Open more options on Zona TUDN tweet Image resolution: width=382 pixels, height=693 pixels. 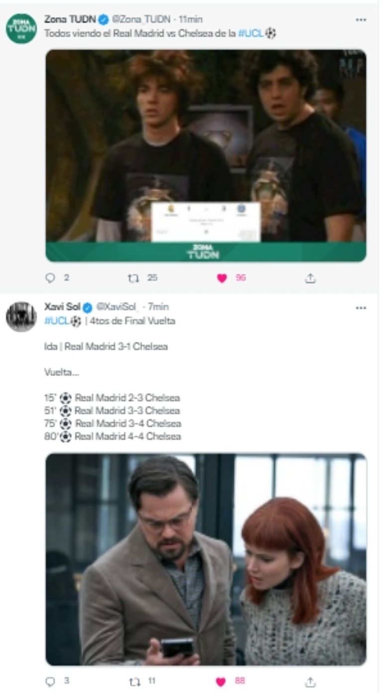click(x=361, y=20)
